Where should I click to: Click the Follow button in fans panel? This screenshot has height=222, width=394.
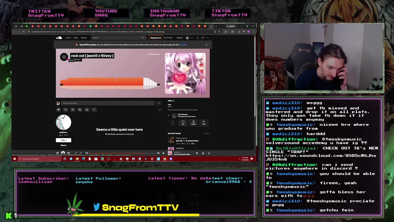point(193,122)
